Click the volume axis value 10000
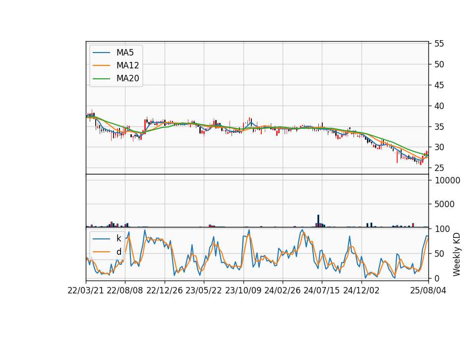 [448, 180]
